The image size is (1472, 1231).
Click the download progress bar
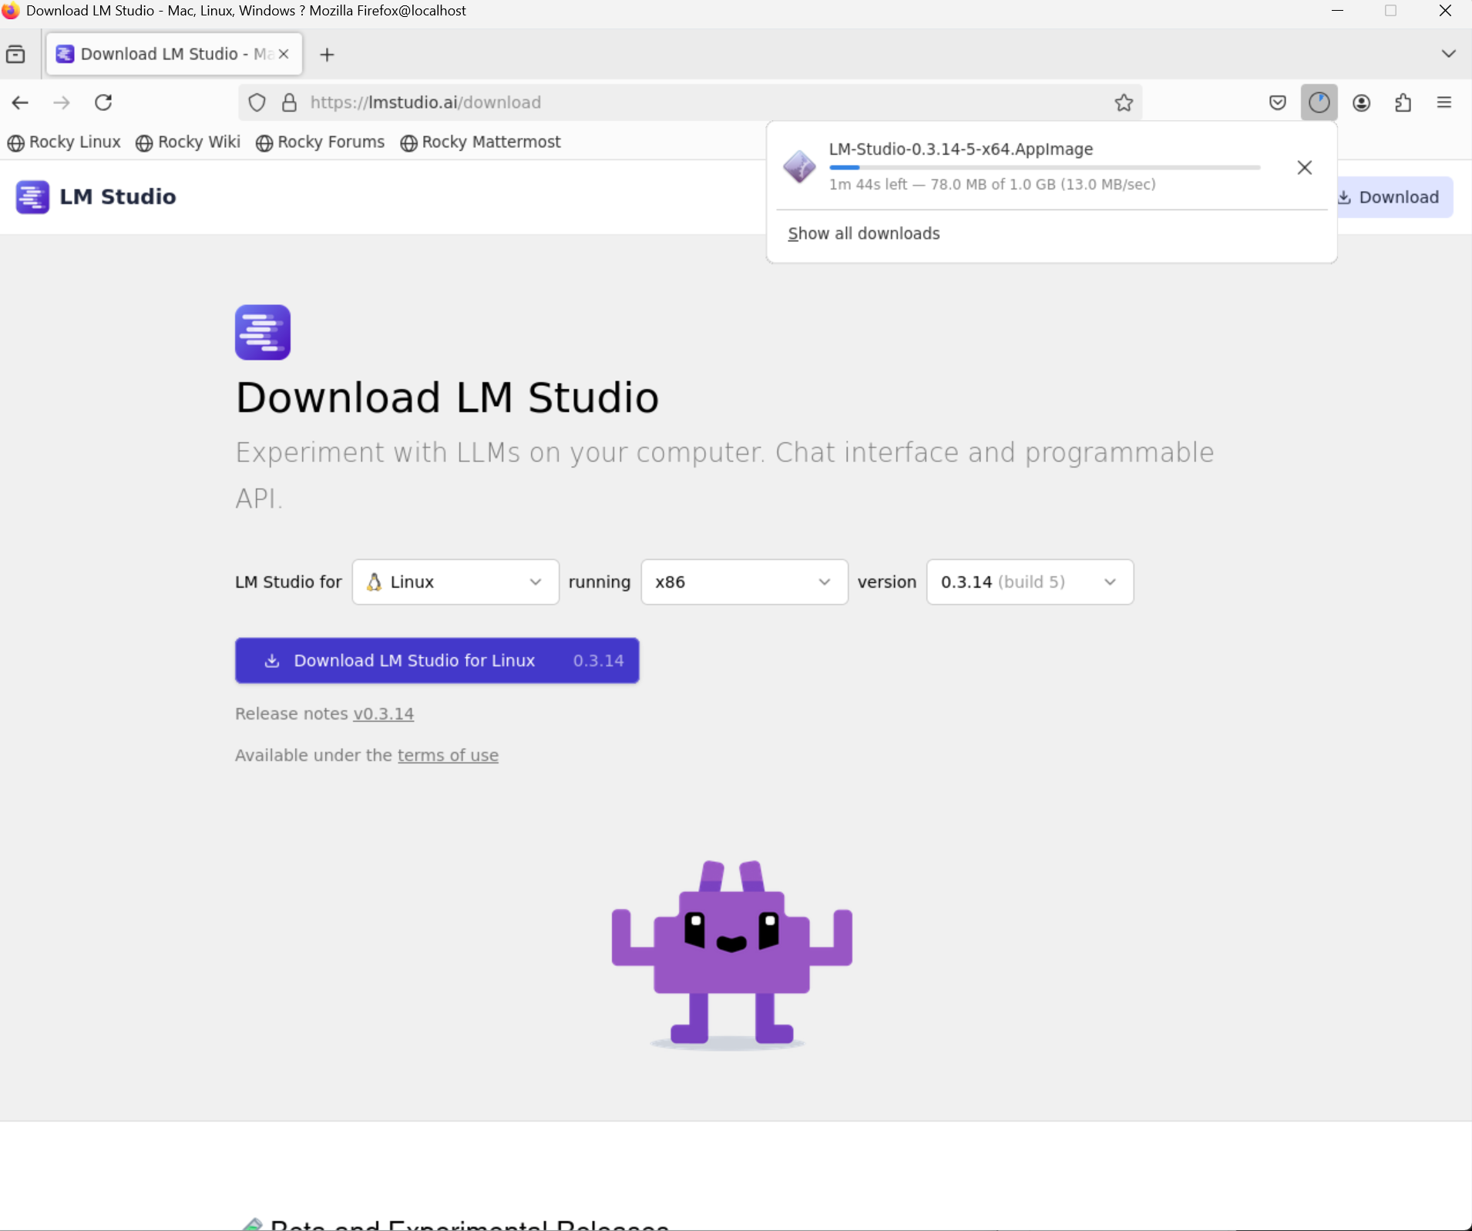point(1044,167)
